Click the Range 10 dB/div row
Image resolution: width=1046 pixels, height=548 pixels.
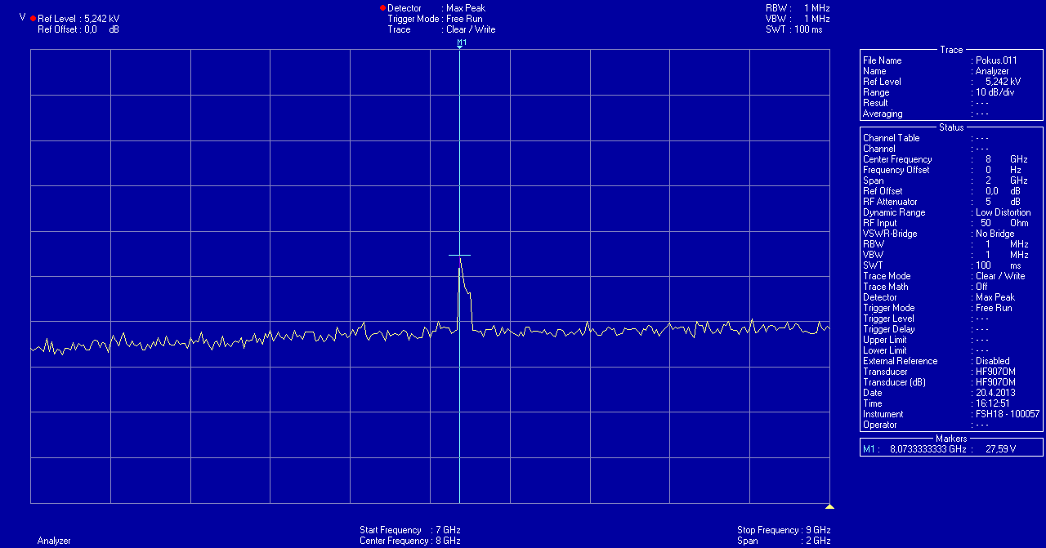coord(939,92)
